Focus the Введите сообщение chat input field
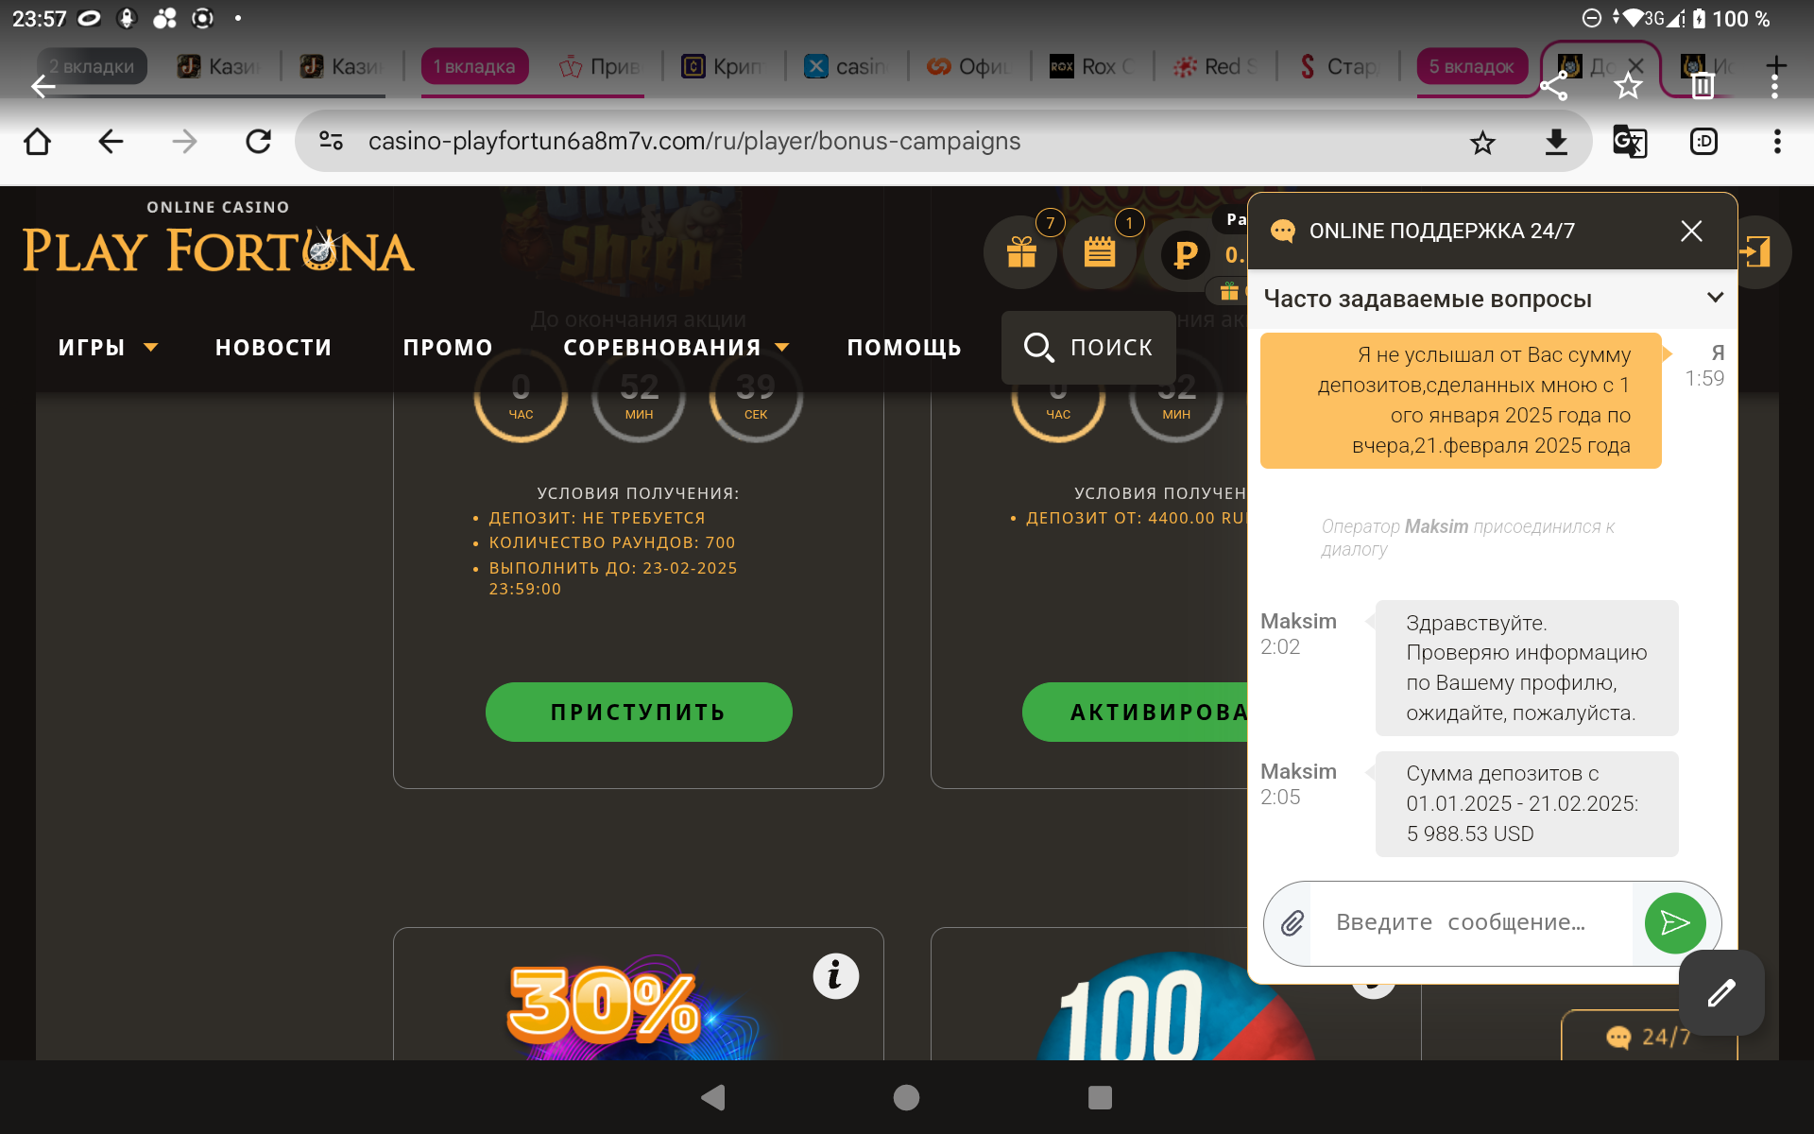The height and width of the screenshot is (1134, 1814). tap(1470, 922)
